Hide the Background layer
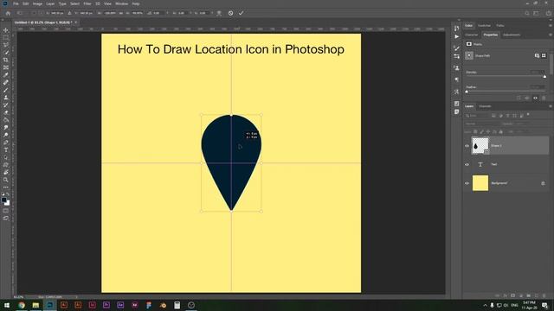 coord(467,183)
